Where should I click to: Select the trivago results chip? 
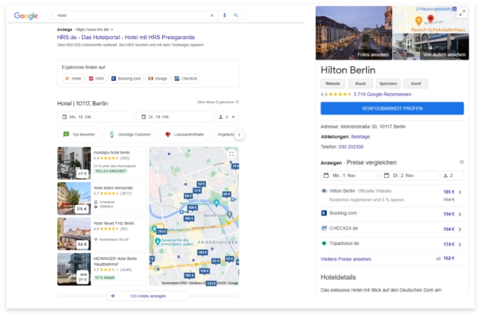pos(158,79)
